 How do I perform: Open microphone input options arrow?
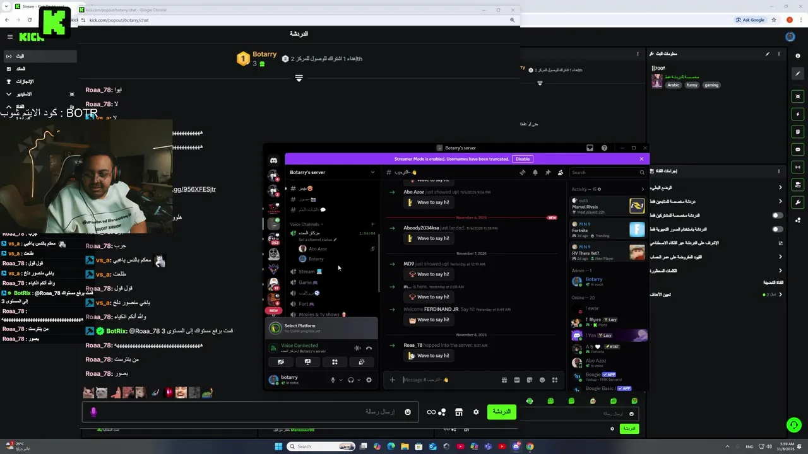(x=341, y=380)
